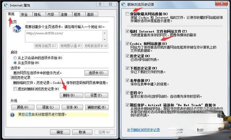Click 使用新选项卡 button
This screenshot has height=140, width=231.
pos(96,46)
